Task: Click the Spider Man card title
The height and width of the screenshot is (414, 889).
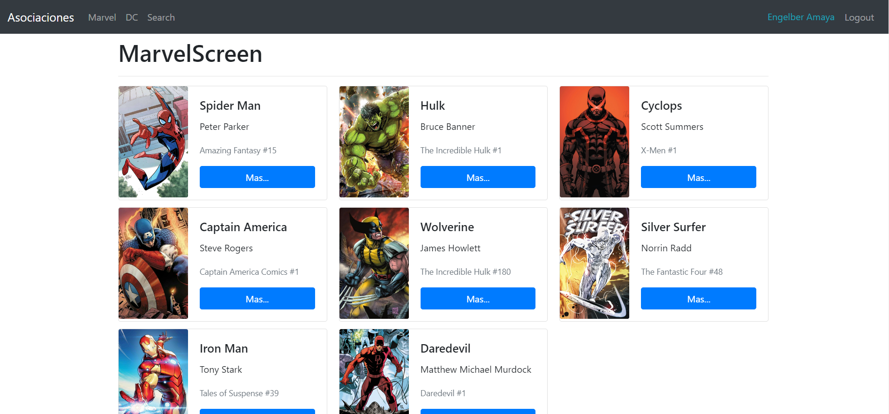Action: (230, 105)
